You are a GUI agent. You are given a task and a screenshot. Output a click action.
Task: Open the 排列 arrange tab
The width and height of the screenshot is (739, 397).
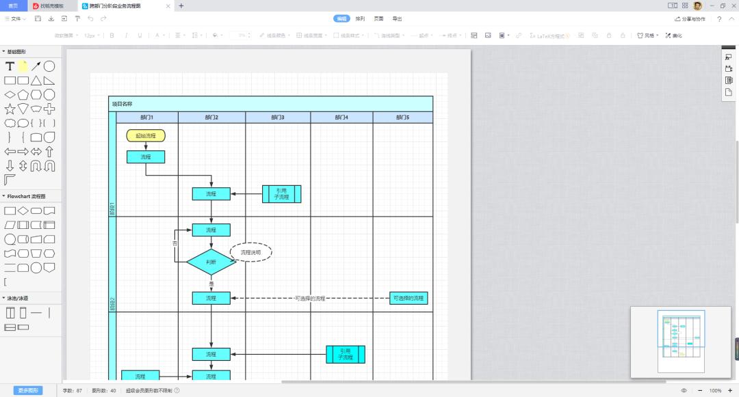click(x=360, y=19)
